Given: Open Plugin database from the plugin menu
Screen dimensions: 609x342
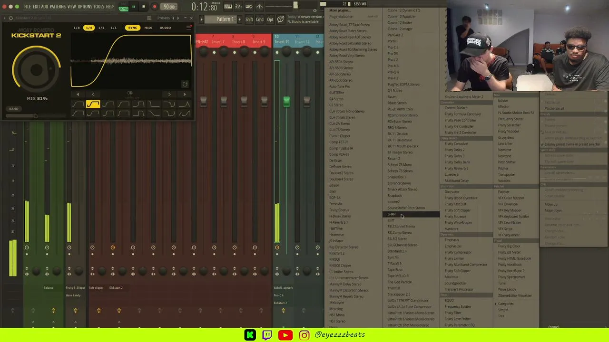Looking at the screenshot, I should click(x=341, y=17).
